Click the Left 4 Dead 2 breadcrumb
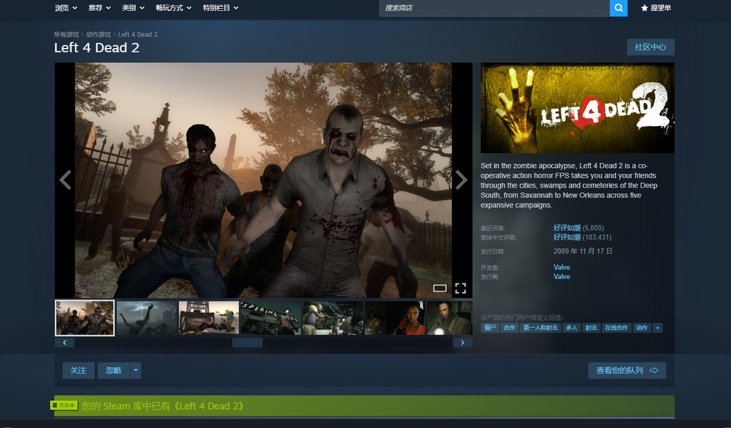The width and height of the screenshot is (731, 428). [138, 35]
